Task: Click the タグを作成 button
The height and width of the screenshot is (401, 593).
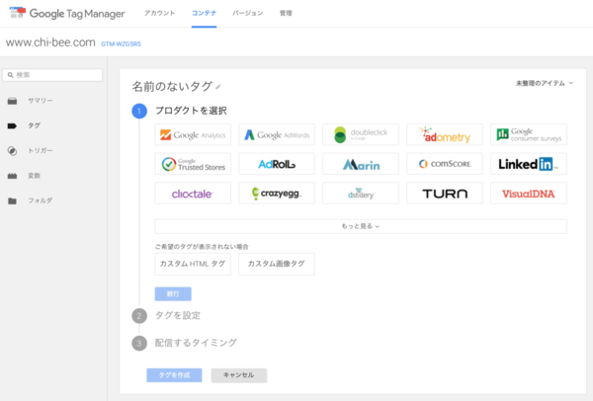Action: pos(174,375)
